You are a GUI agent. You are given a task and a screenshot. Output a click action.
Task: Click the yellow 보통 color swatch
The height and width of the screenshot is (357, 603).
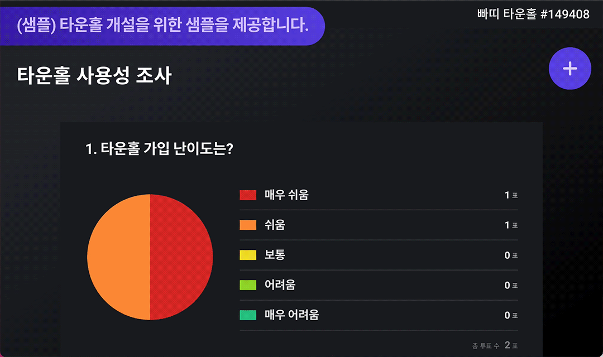click(248, 255)
